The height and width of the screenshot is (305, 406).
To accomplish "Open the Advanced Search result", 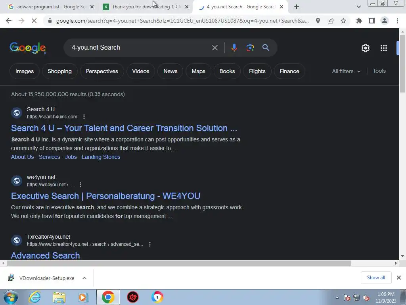I will [x=45, y=255].
